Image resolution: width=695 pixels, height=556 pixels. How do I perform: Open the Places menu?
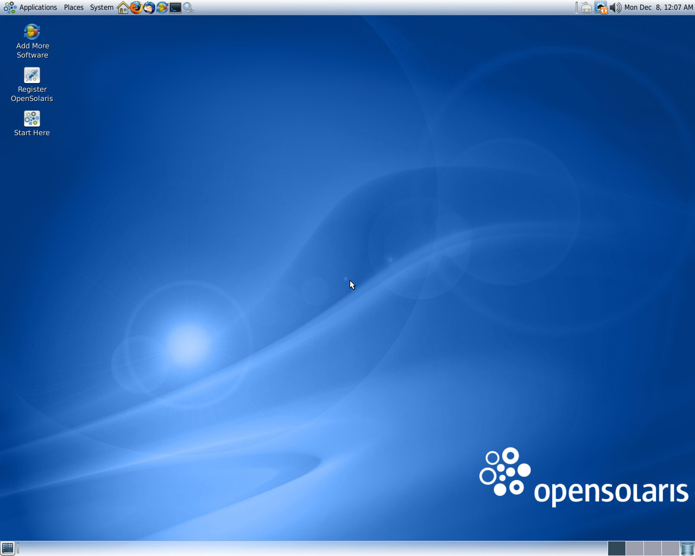[x=73, y=7]
